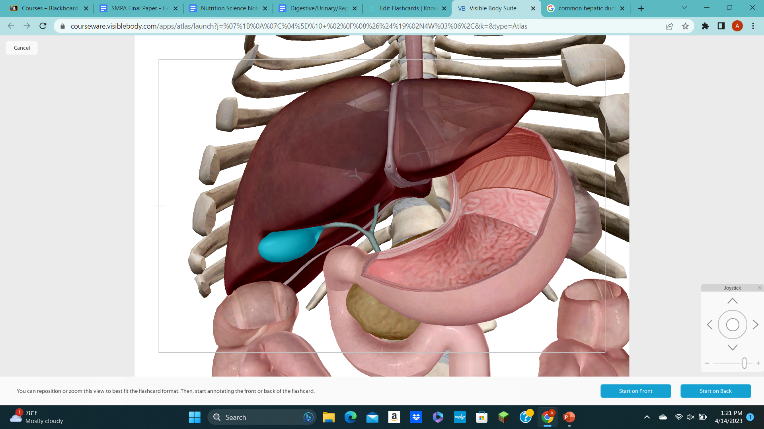The height and width of the screenshot is (429, 764).
Task: Bookmark the page with the star icon
Action: [x=686, y=26]
